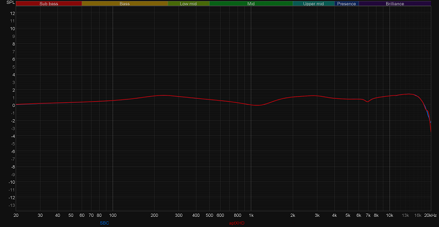Click the blue SBC legend label
This screenshot has height=227, width=439.
coord(105,223)
